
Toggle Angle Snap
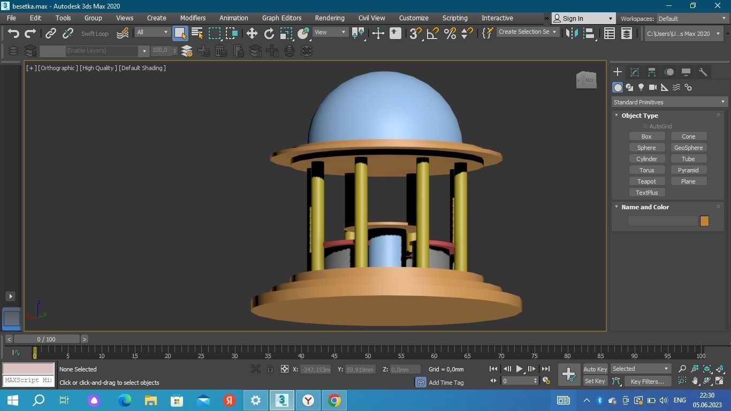click(x=432, y=33)
